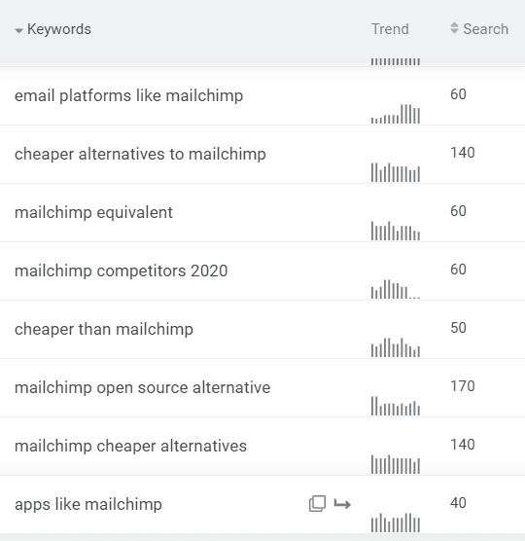Click 'mailchimp cheaper alternatives' keyword
Screen dimensions: 525x541
(130, 446)
